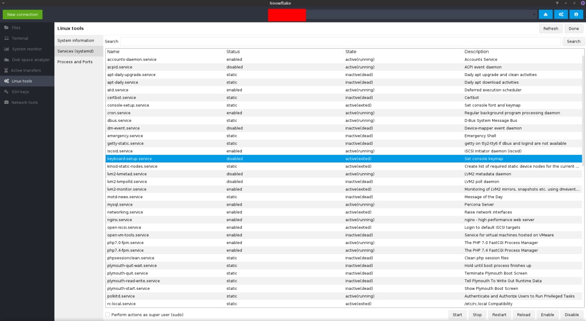Select lvm2-monitor.service row
The width and height of the screenshot is (586, 321).
pos(344,189)
